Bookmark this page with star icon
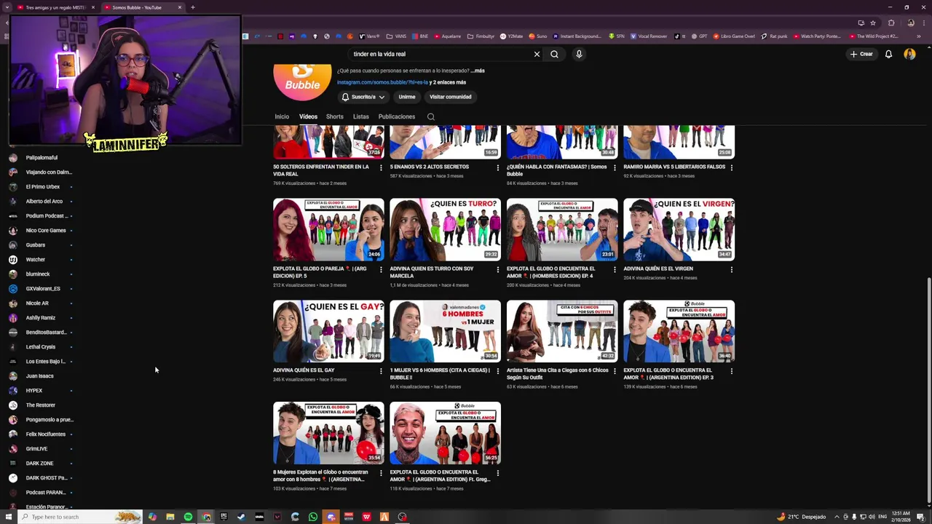 pyautogui.click(x=872, y=23)
